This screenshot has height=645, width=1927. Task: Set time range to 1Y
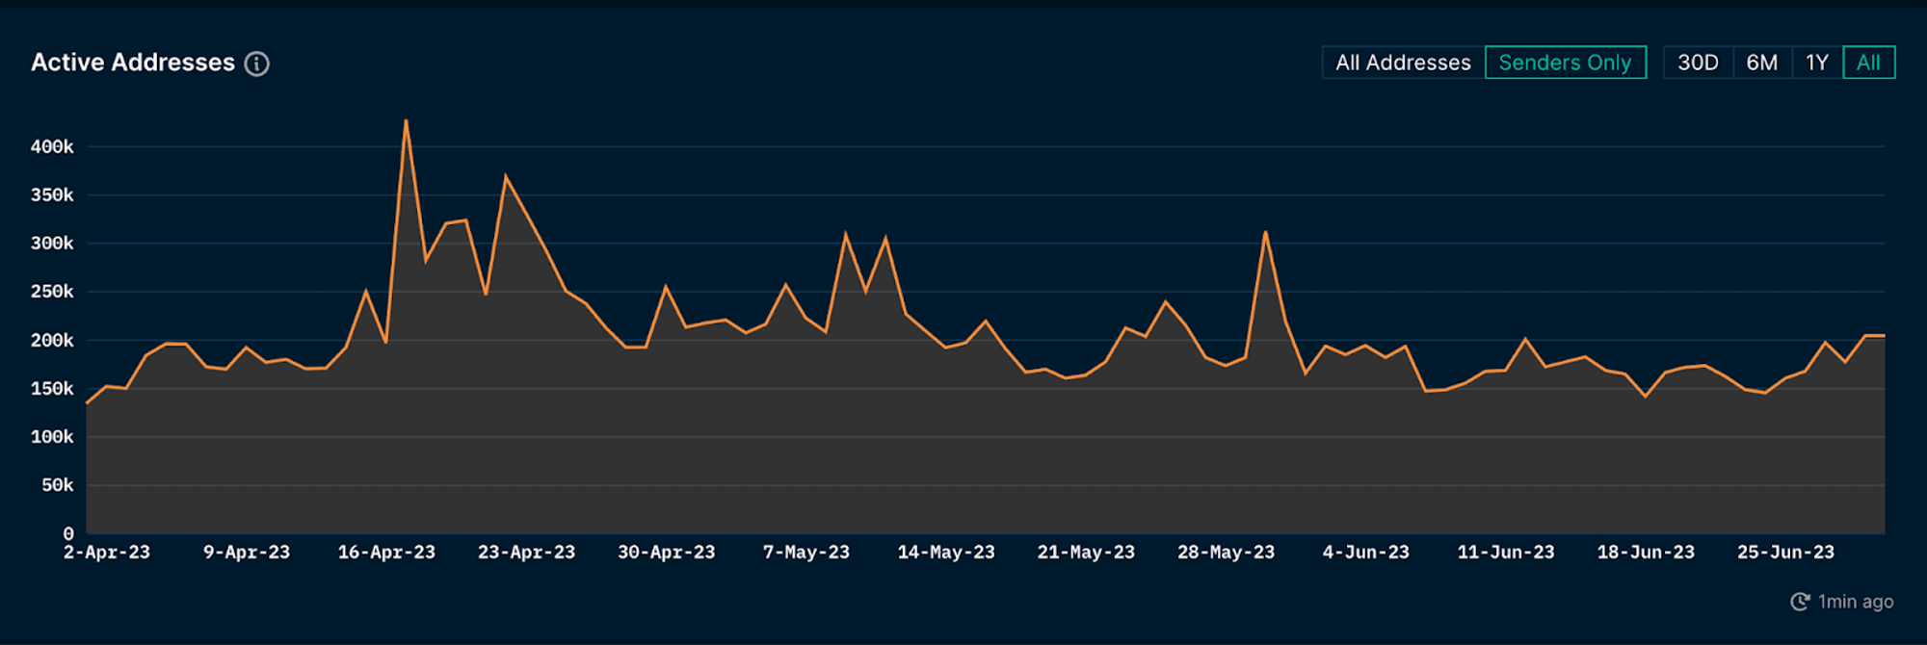(x=1817, y=63)
